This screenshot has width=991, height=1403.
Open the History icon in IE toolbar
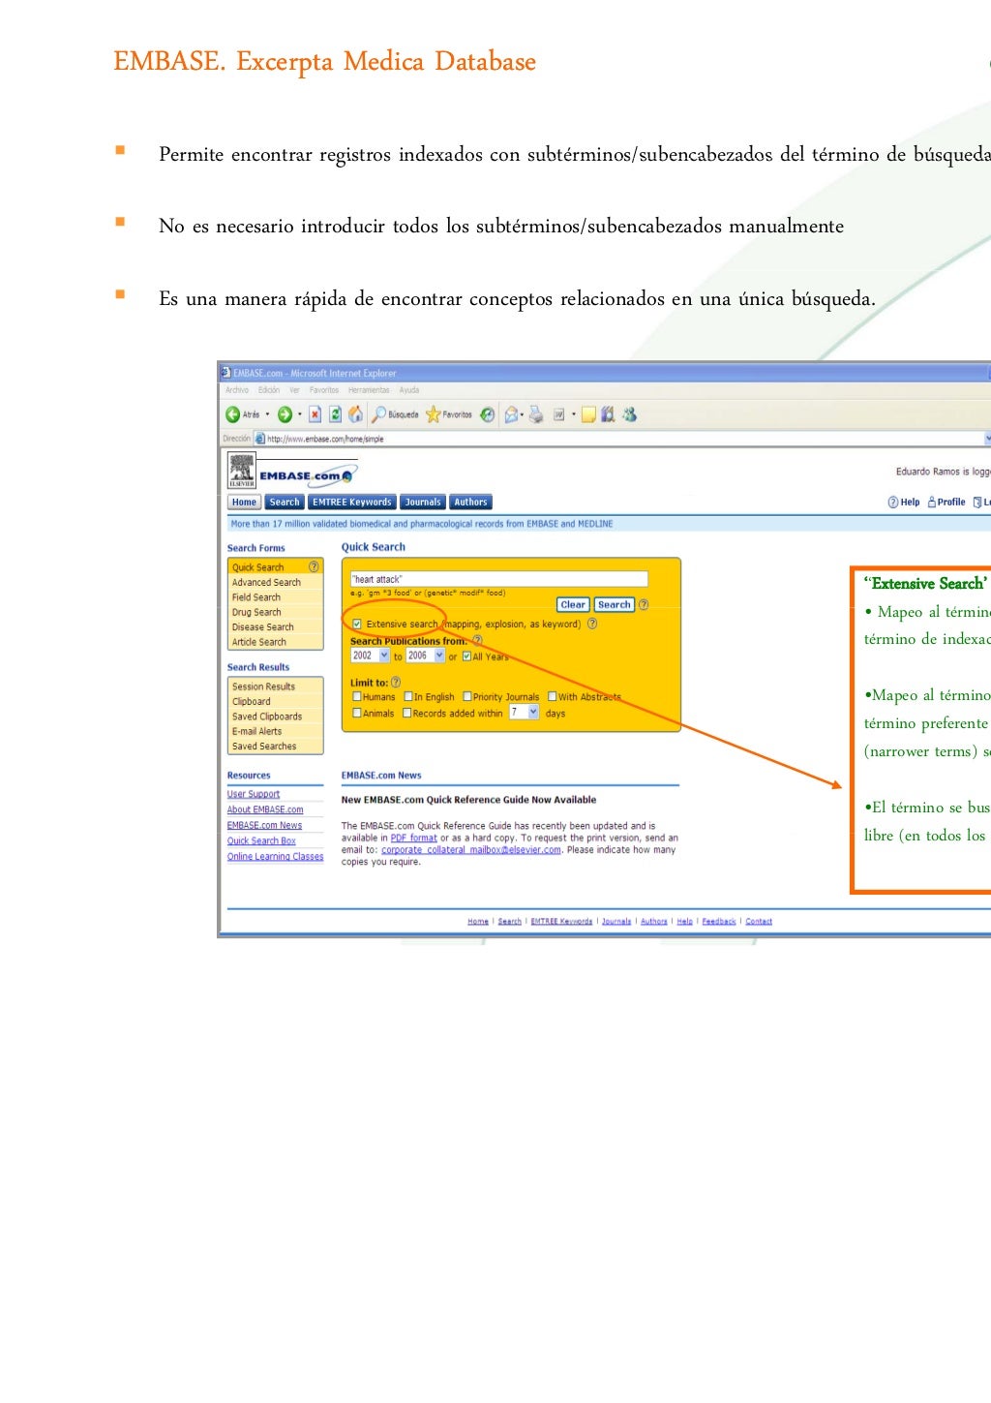tap(487, 414)
